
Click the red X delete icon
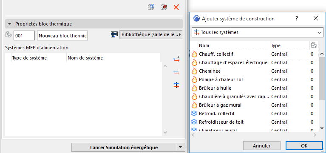tap(176, 7)
